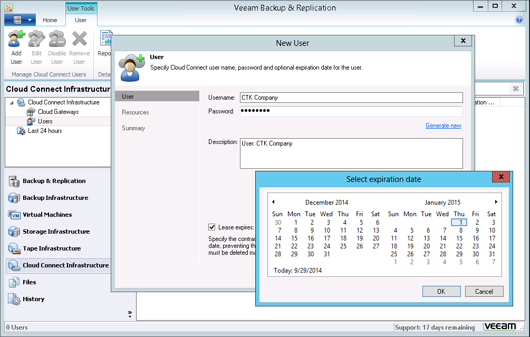Open the blue main menu button
Screen dimensions: 530x337
coord(20,20)
